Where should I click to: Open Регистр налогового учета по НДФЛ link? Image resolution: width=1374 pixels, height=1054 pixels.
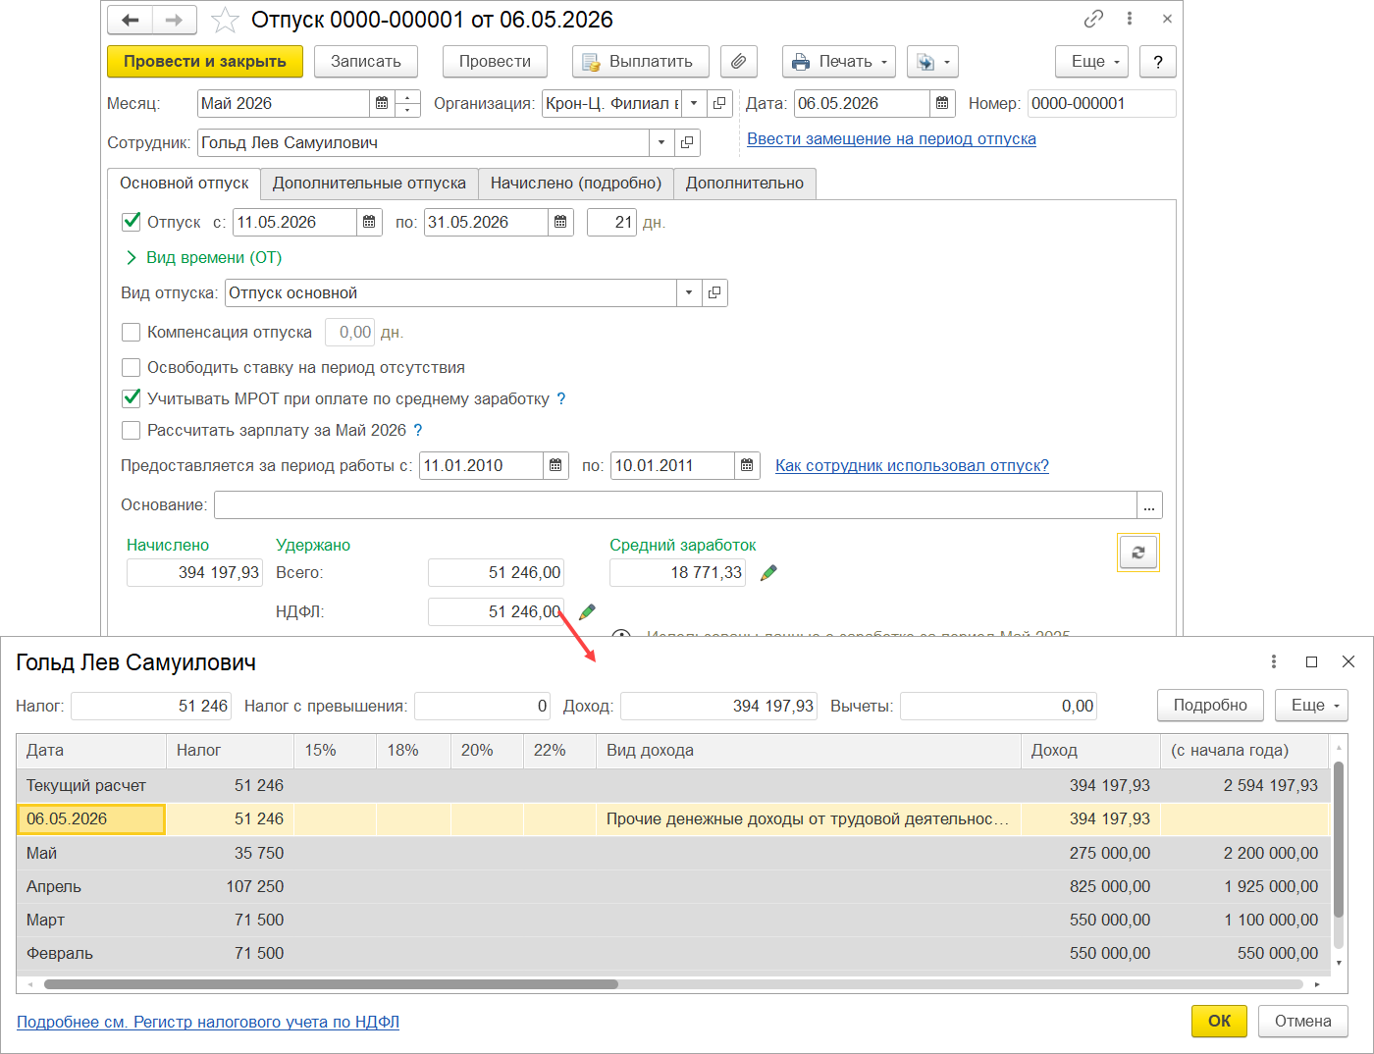[208, 1022]
